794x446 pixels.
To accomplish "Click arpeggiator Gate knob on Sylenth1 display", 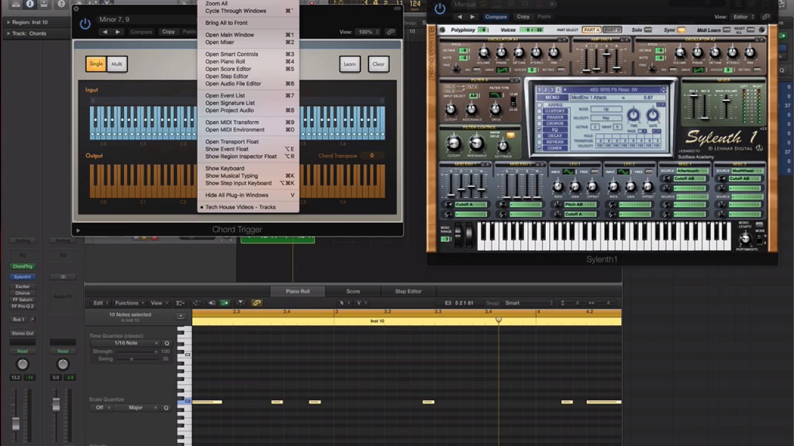I will click(653, 115).
